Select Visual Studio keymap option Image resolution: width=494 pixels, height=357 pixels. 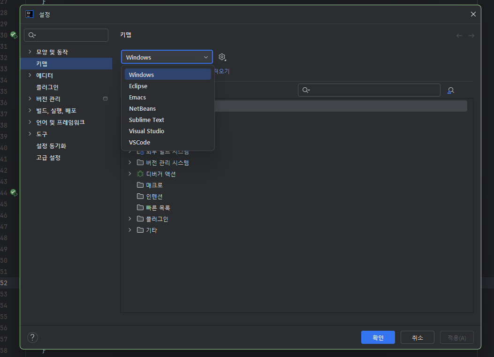(x=167, y=131)
